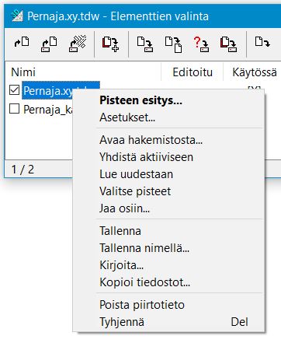Click the single-document save-to-list icon

pos(145,44)
